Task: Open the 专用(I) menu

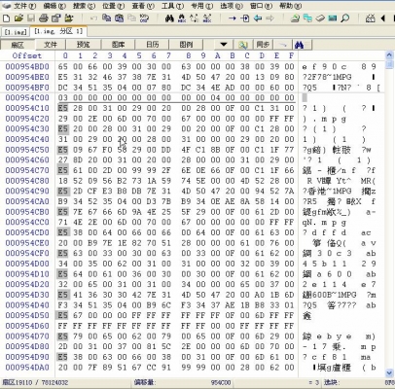Action: 202,6
